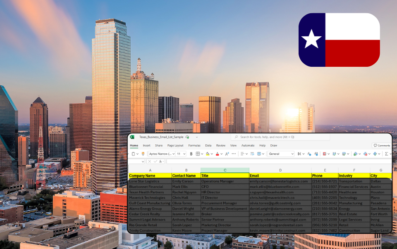The width and height of the screenshot is (397, 249).
Task: Open the General number format dropdown
Action: pos(281,154)
